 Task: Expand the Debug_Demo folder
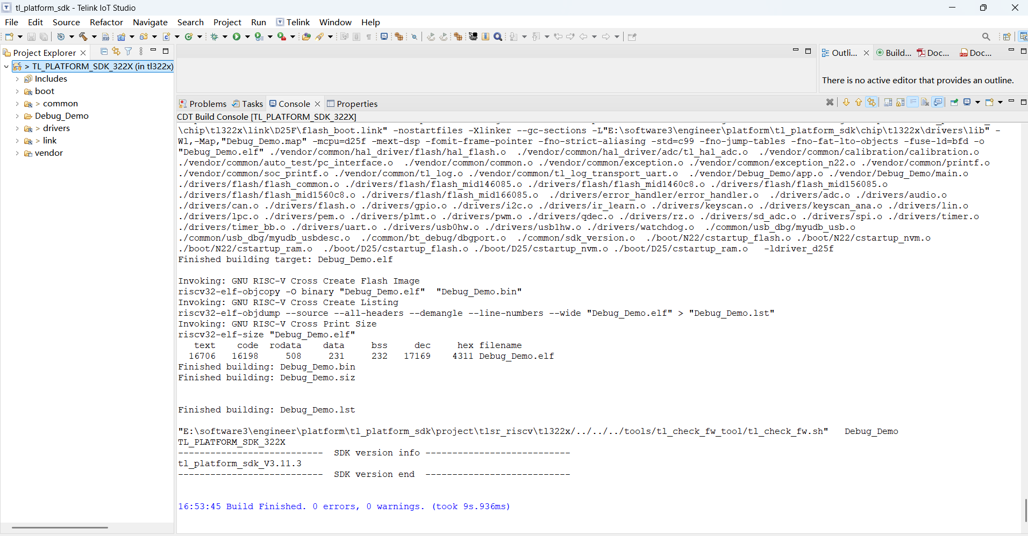[17, 116]
